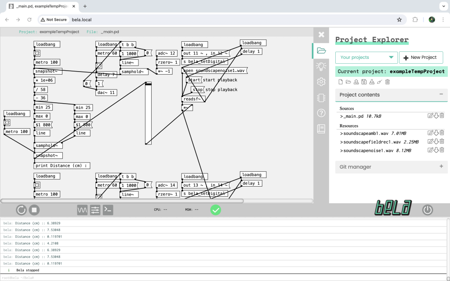Click the green status checkmark

click(x=215, y=210)
